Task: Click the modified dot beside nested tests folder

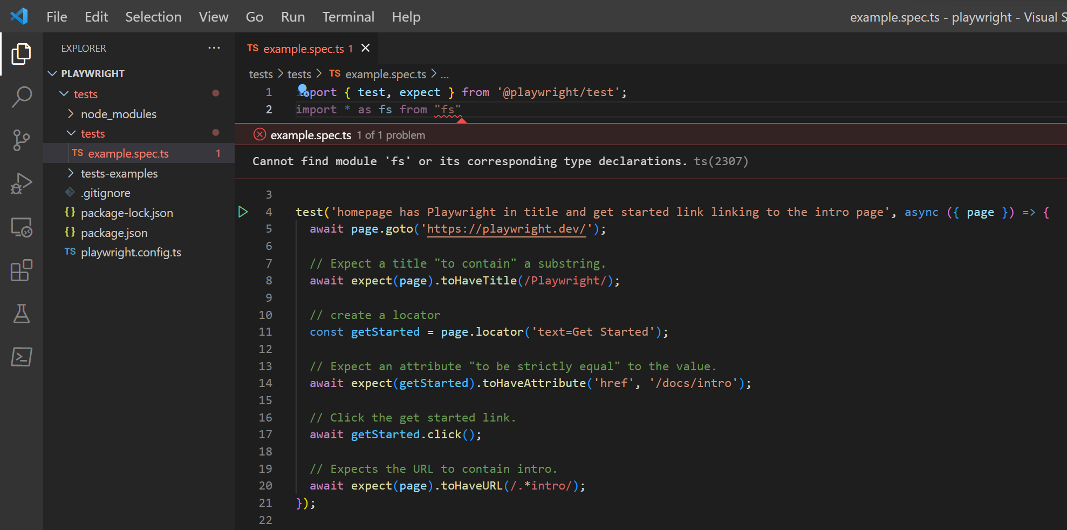Action: pos(216,133)
